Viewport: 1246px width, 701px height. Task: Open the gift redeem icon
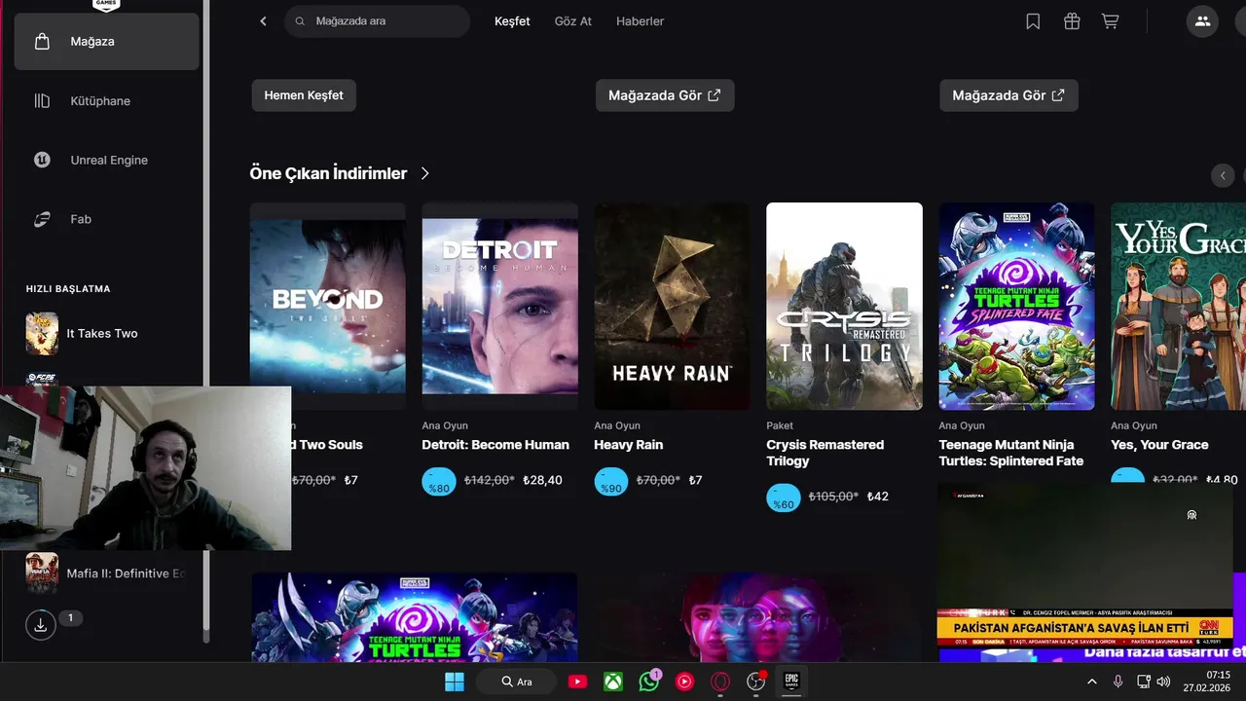pos(1072,21)
